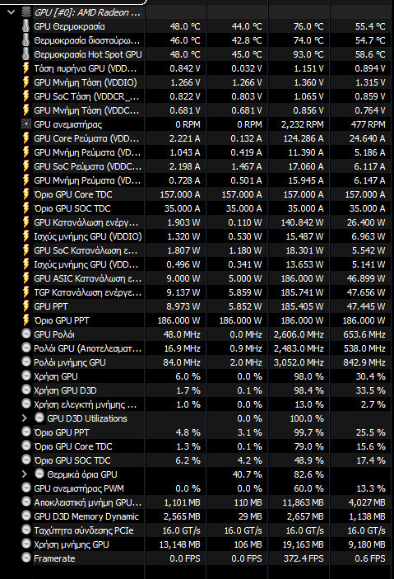Select the GPU D3D Memory Dynamic label
The height and width of the screenshot is (579, 394).
coord(86,516)
